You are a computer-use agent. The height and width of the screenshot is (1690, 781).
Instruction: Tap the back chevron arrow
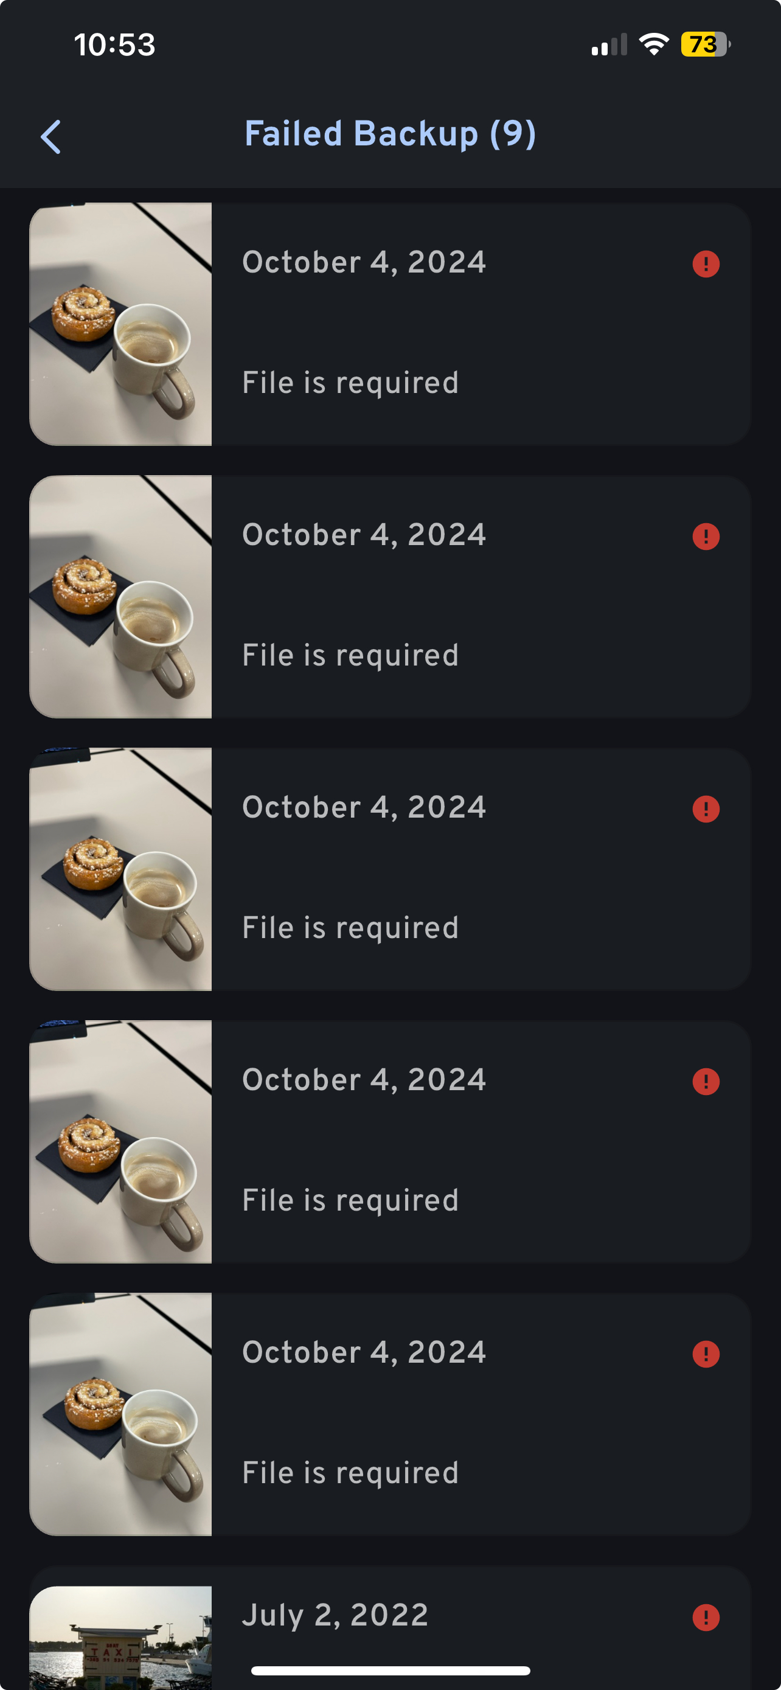(x=51, y=136)
